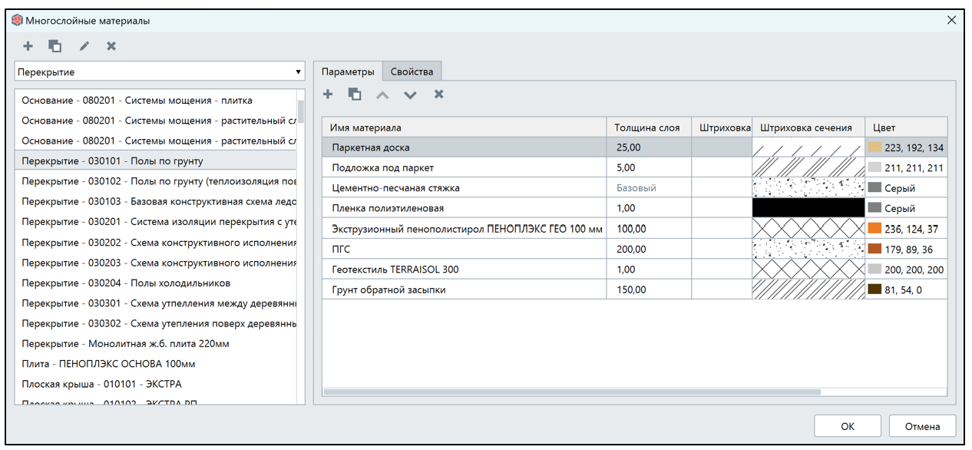
Task: Select Перекрытие - Монолитная ж.б. плита 220мм
Action: coord(156,343)
